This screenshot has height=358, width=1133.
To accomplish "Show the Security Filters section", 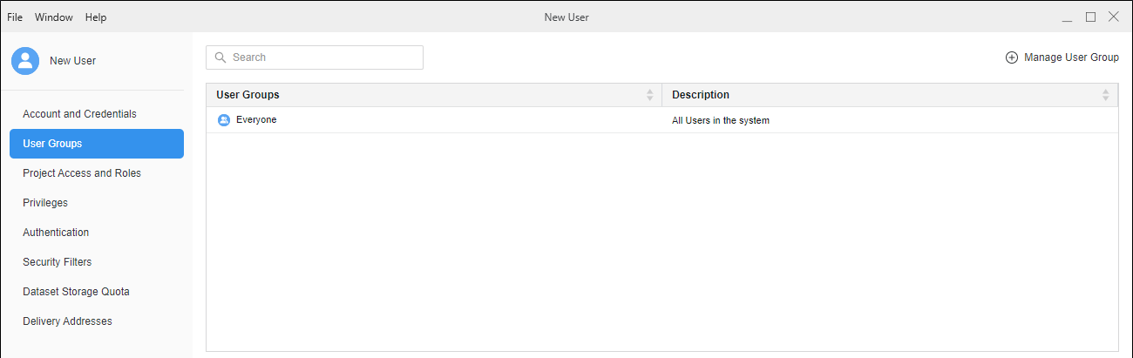I will tap(57, 262).
